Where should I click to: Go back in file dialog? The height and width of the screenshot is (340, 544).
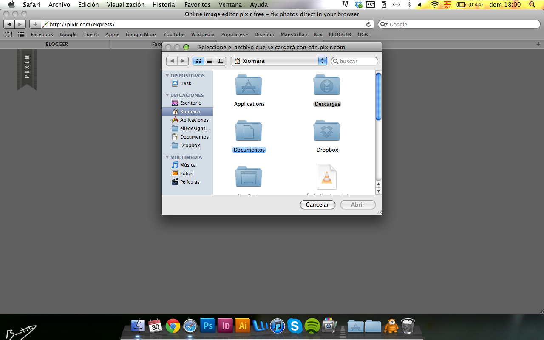172,61
